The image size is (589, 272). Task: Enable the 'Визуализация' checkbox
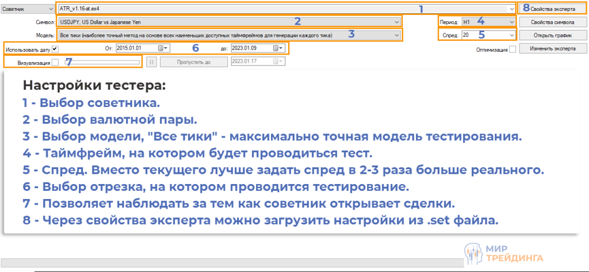tap(55, 63)
